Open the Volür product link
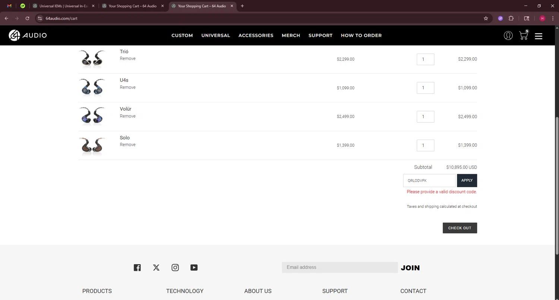This screenshot has width=559, height=300. (126, 109)
